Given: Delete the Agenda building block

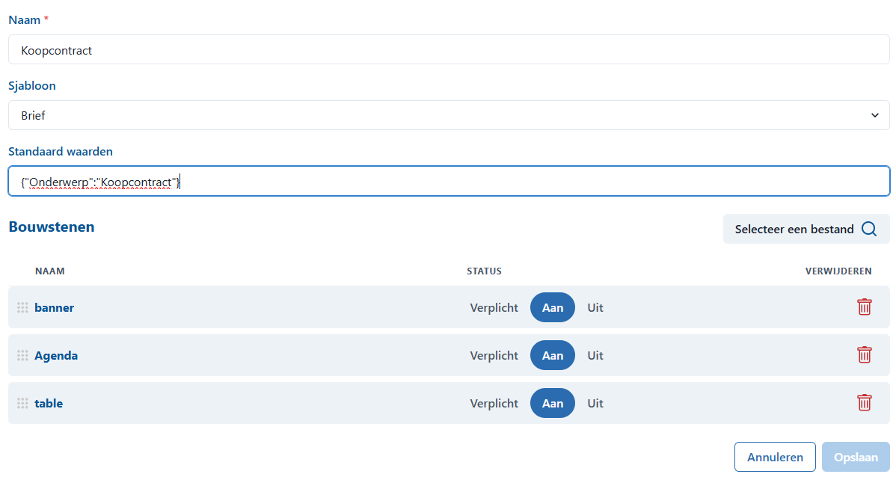Looking at the screenshot, I should tap(864, 355).
